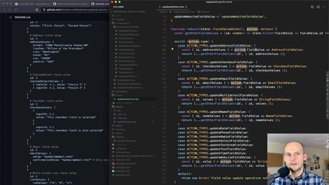Click the editor layout icon in VS Code
Viewport: 329px width, 185px height.
pyautogui.click(x=318, y=7)
